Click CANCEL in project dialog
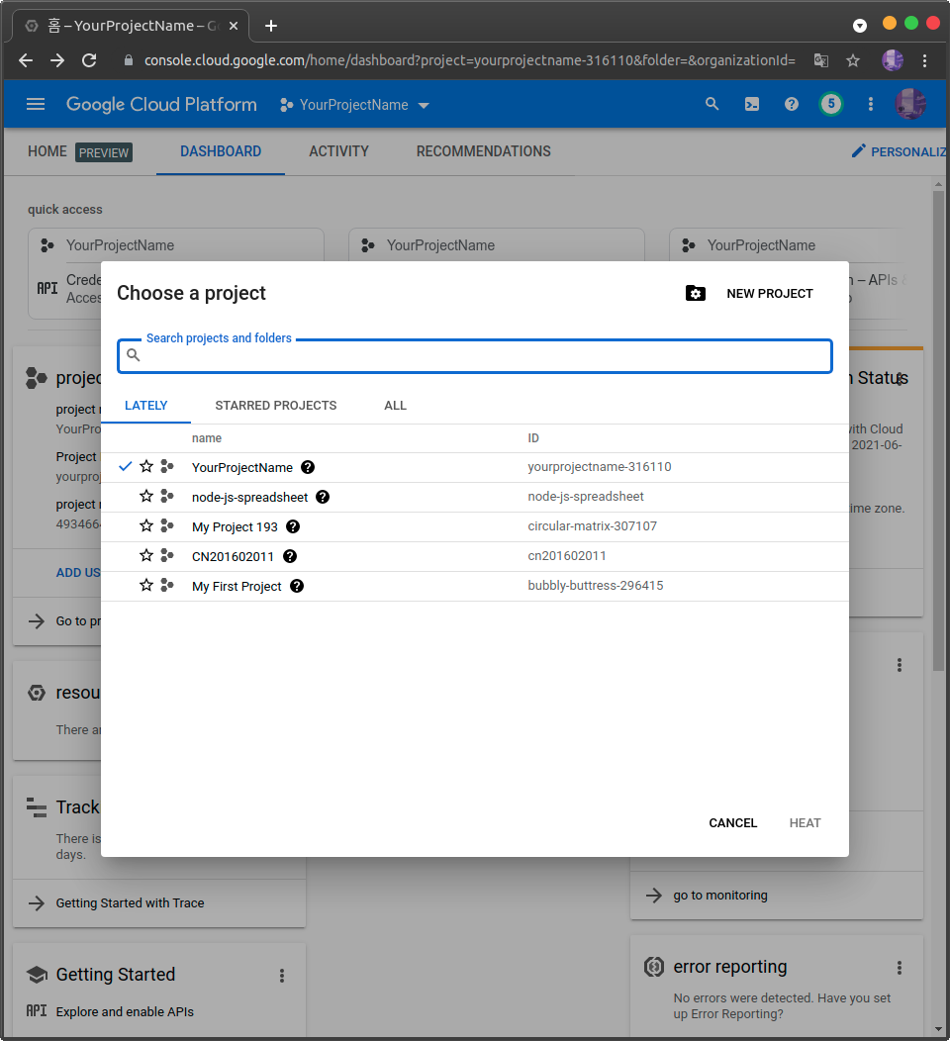 pyautogui.click(x=733, y=823)
